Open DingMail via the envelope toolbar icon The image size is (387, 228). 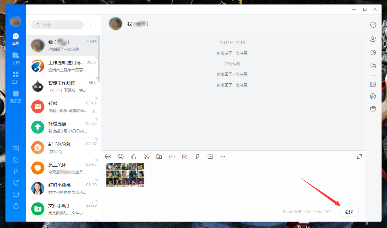(x=210, y=156)
